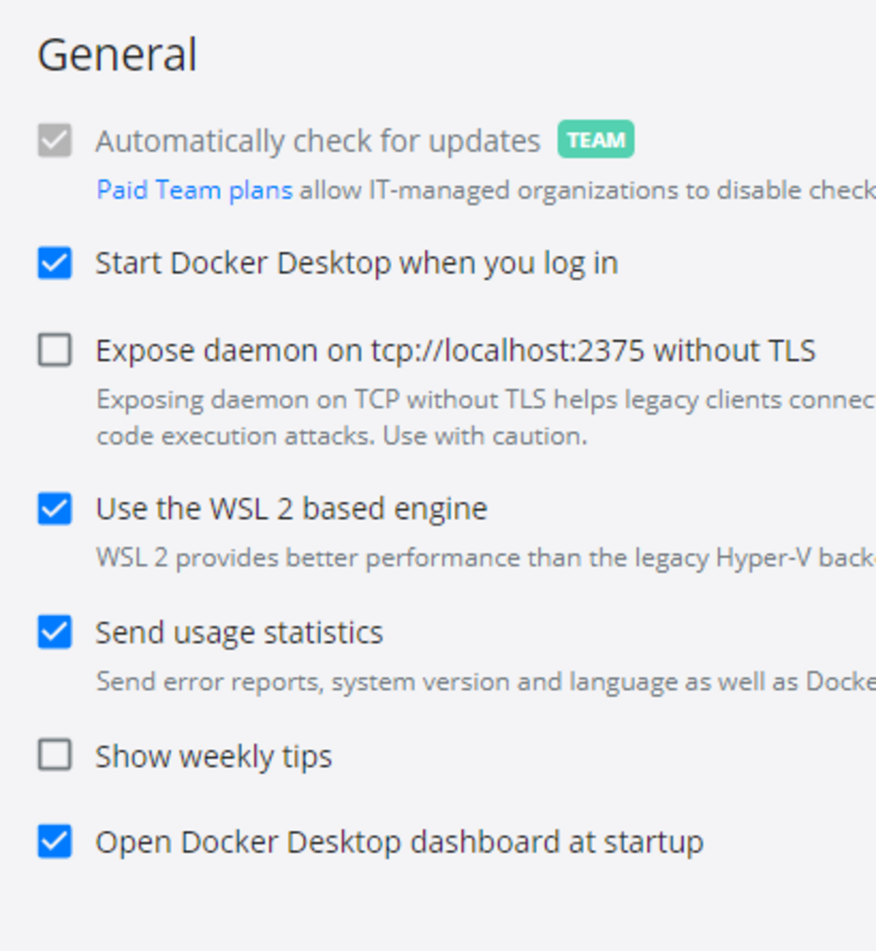Click the 'Use the WSL 2 based engine' label
The width and height of the screenshot is (876, 951).
(x=292, y=509)
